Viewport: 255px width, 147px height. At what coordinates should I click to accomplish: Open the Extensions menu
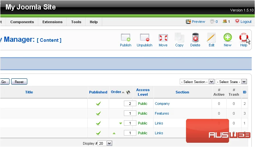tap(52, 22)
